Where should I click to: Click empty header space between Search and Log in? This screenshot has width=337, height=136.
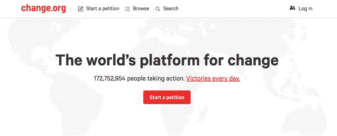tap(234, 9)
